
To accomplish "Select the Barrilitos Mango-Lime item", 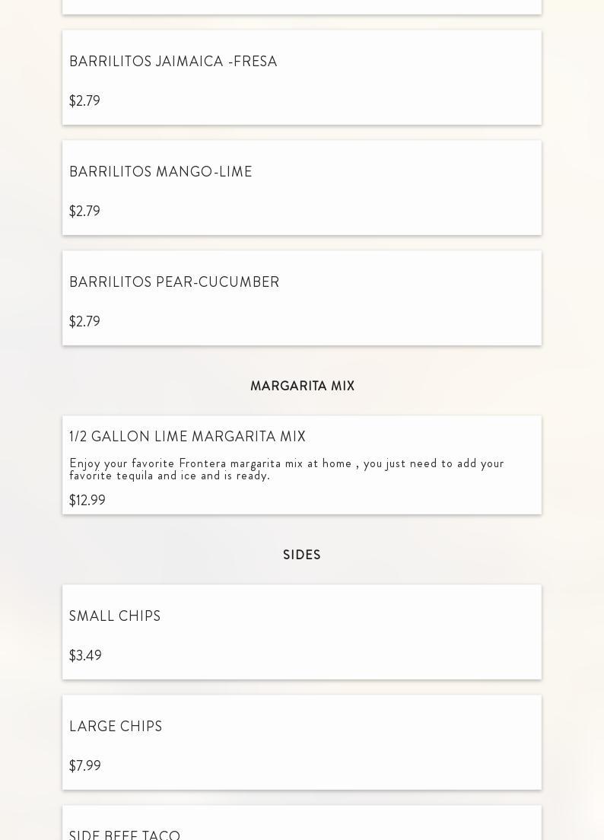I will (x=161, y=172).
